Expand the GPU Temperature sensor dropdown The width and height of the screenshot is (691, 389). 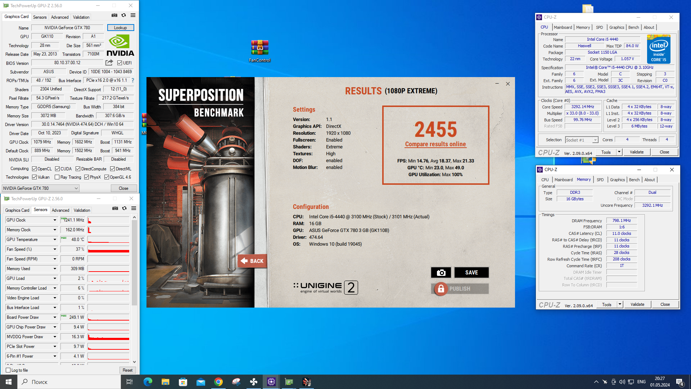(x=55, y=240)
